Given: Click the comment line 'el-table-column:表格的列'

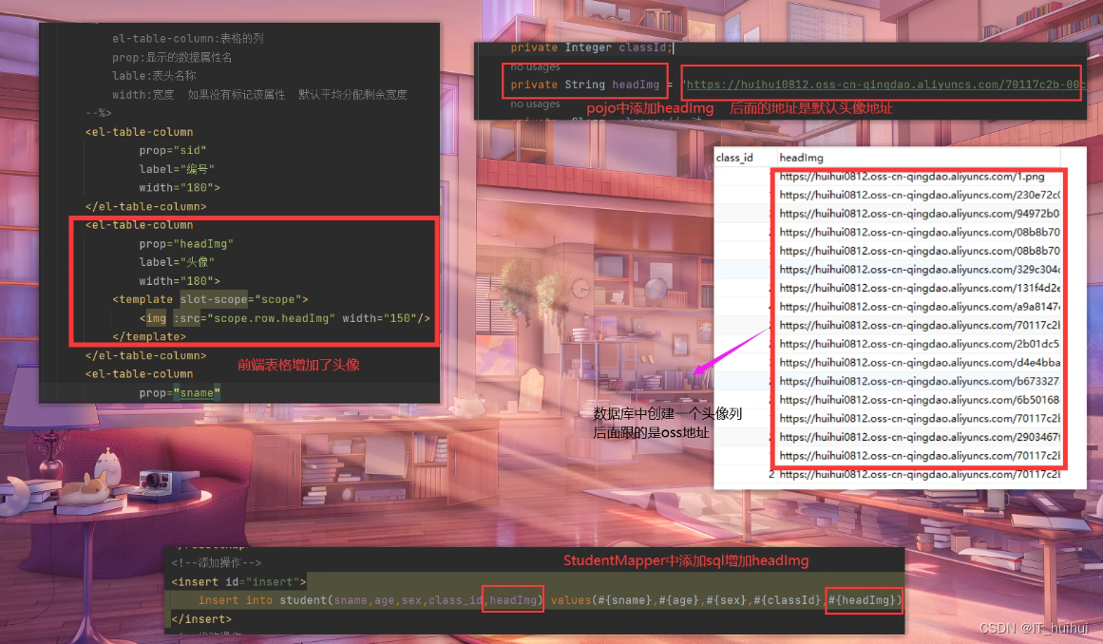Looking at the screenshot, I should [188, 39].
